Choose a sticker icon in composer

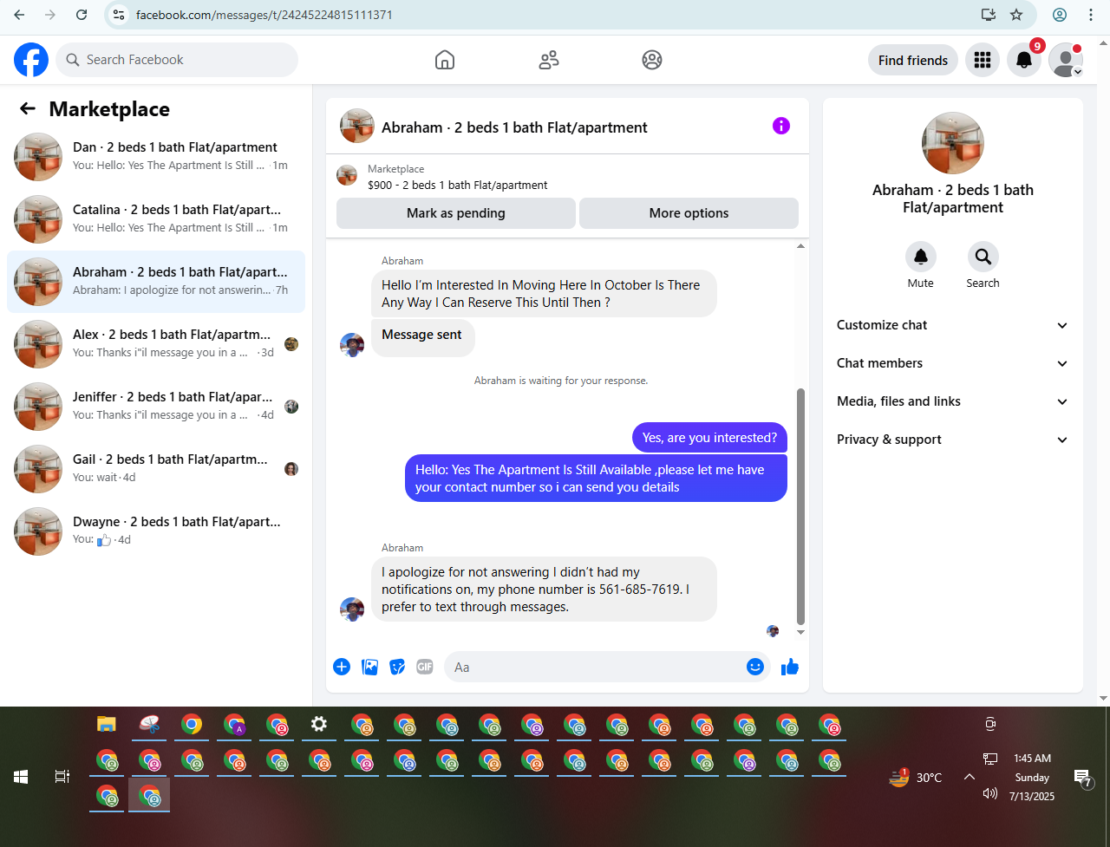tap(397, 667)
